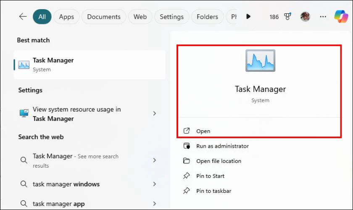Image resolution: width=353 pixels, height=210 pixels.
Task: Switch to the Settings filter tab
Action: coord(172,17)
